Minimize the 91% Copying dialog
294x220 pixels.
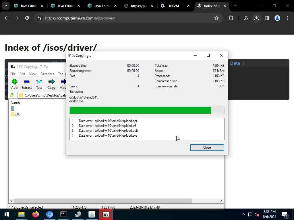(195, 55)
